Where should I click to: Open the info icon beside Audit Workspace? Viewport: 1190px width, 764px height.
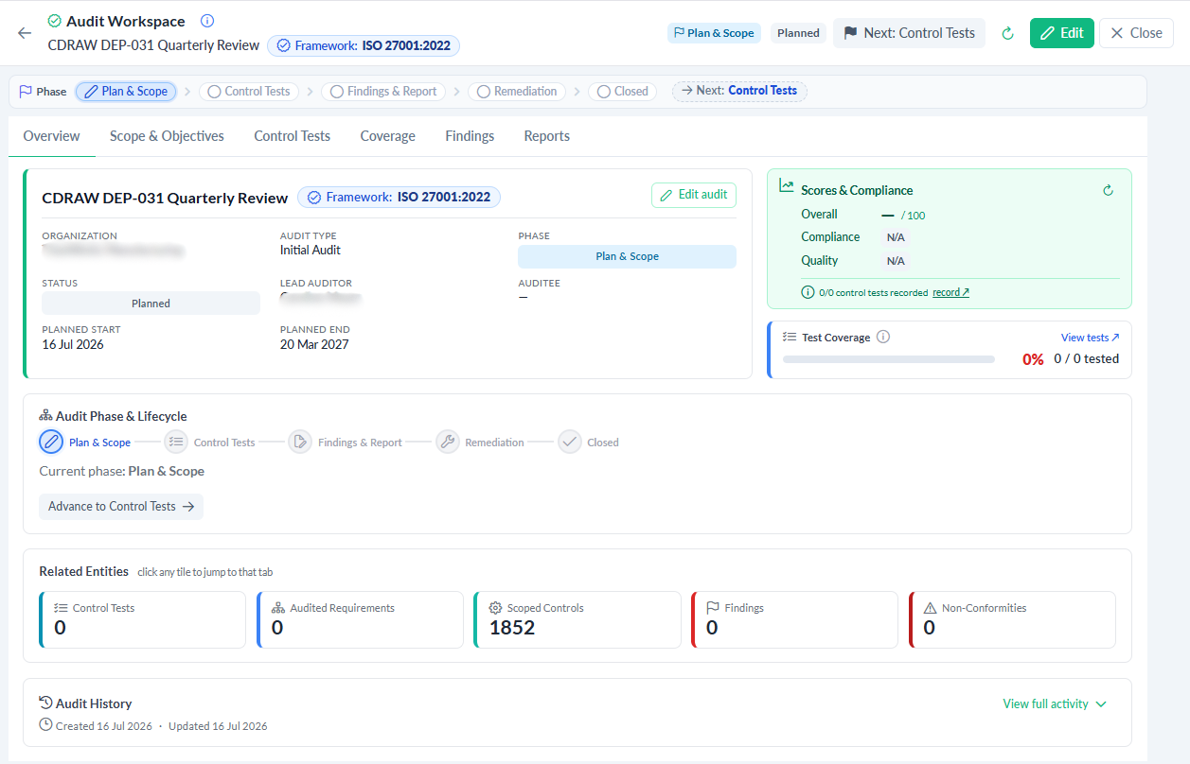point(208,21)
